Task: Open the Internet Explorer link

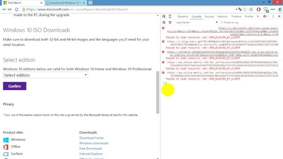Action: click(91, 154)
